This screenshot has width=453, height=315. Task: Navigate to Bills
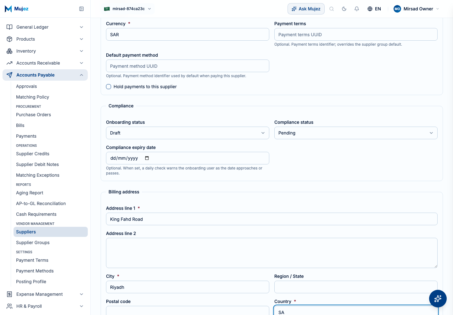pyautogui.click(x=51, y=125)
